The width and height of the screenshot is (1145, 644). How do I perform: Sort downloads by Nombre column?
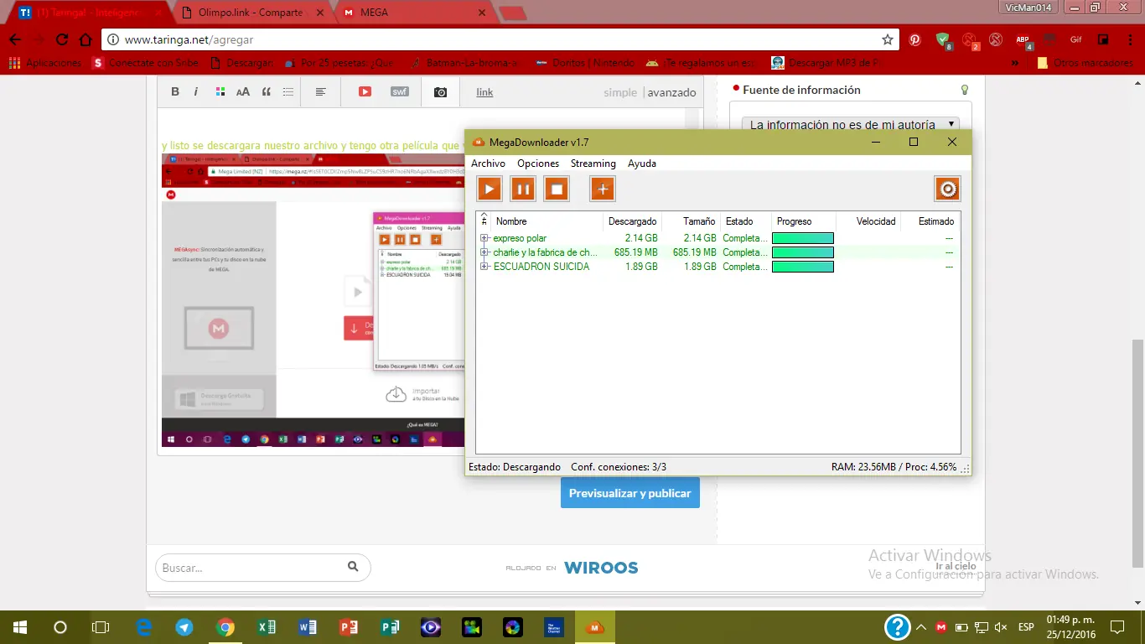point(547,221)
